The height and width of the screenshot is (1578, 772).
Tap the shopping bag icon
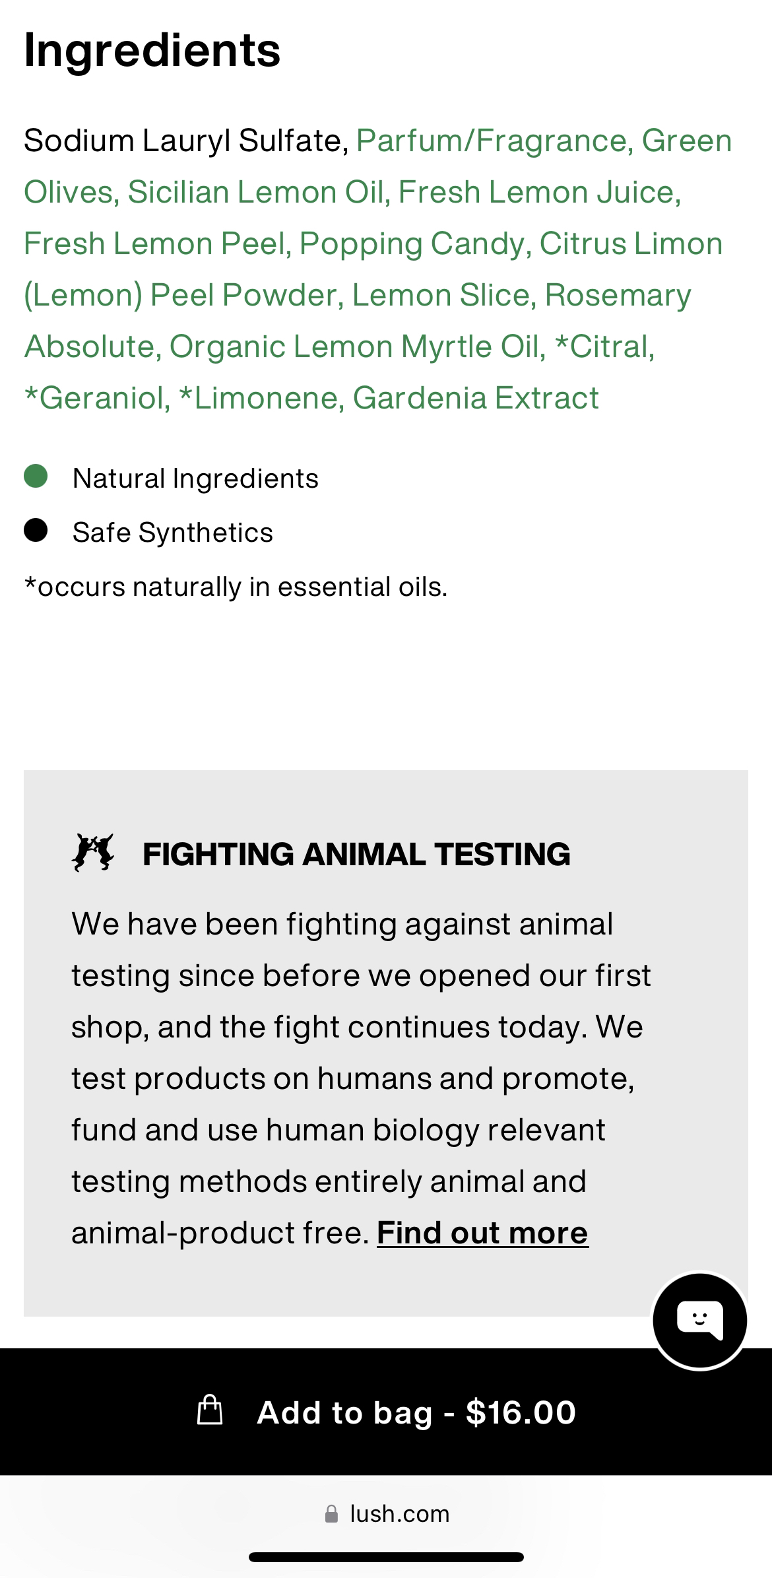click(210, 1411)
